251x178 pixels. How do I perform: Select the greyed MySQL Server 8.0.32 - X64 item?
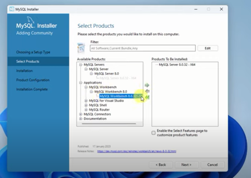click(118, 78)
